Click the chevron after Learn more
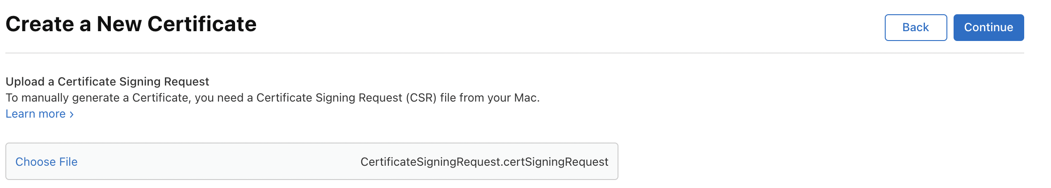The width and height of the screenshot is (1051, 188). click(71, 114)
